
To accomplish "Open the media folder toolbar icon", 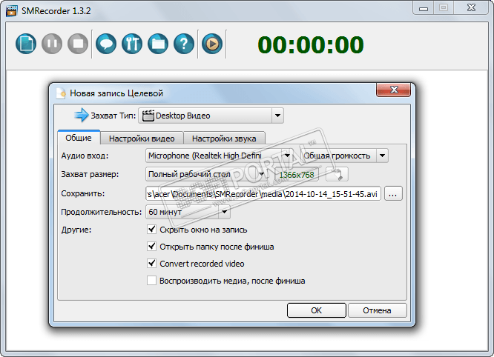I will tap(158, 44).
